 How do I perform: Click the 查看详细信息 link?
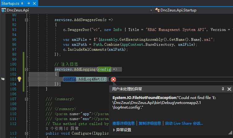coord(123,123)
